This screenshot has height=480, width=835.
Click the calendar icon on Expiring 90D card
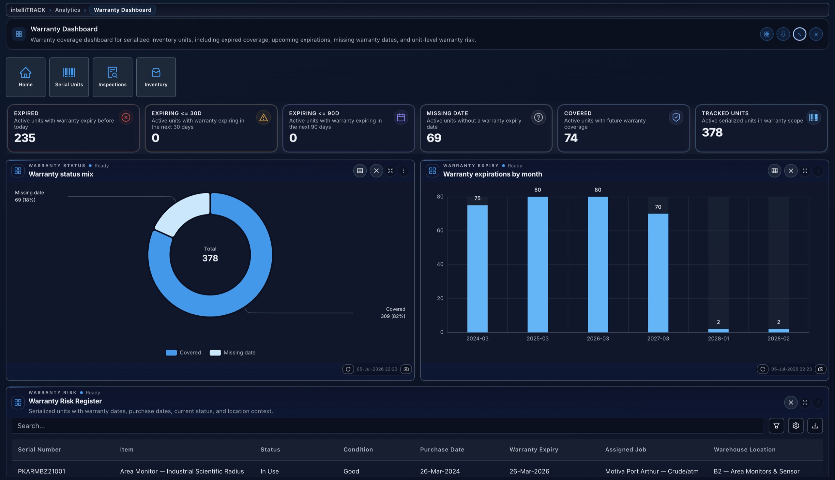coord(401,117)
